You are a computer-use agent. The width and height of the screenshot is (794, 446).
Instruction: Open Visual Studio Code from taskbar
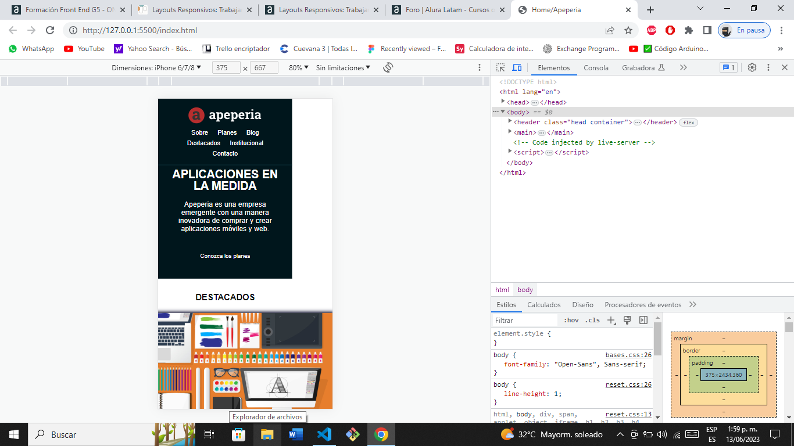(324, 434)
